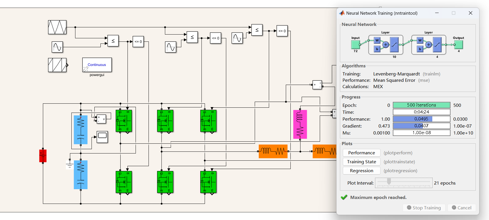Open the Training State plot
The image size is (489, 220).
pos(361,162)
